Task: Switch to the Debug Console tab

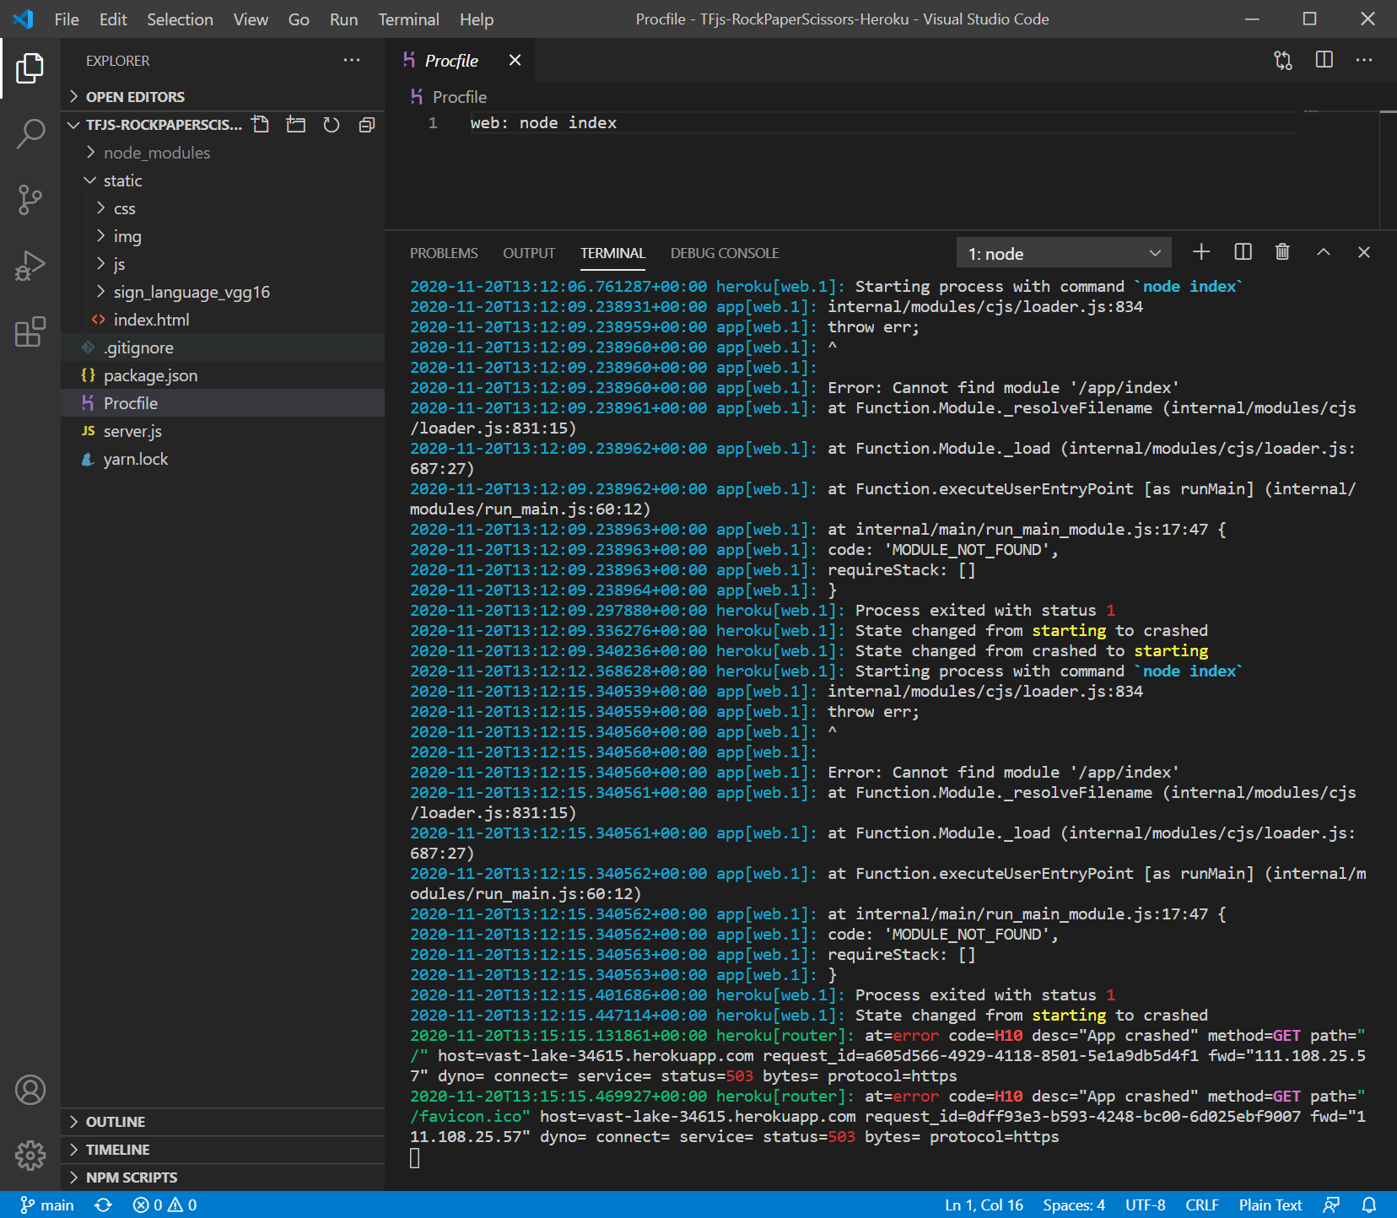Action: (725, 253)
